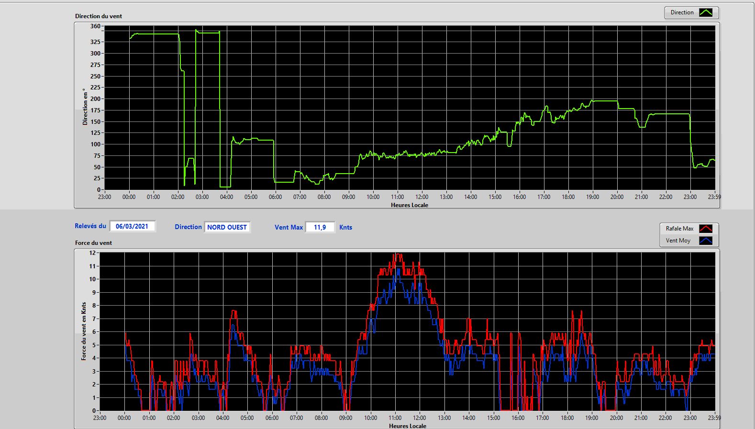Click 15:00 time label in force chart
Image resolution: width=755 pixels, height=429 pixels.
[x=494, y=418]
